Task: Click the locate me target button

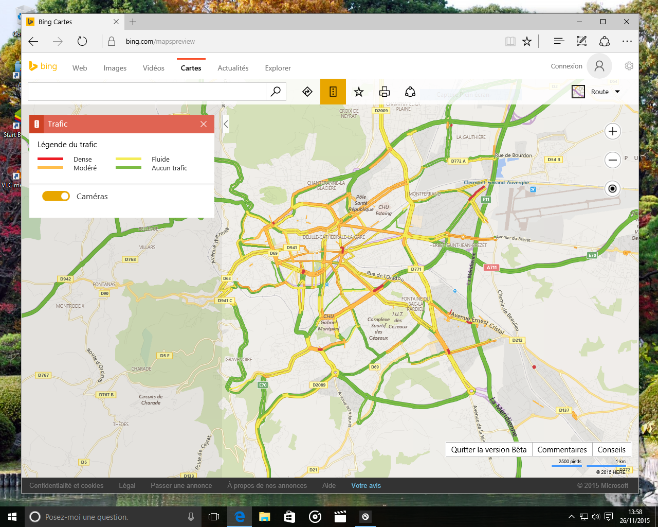Action: (x=612, y=189)
